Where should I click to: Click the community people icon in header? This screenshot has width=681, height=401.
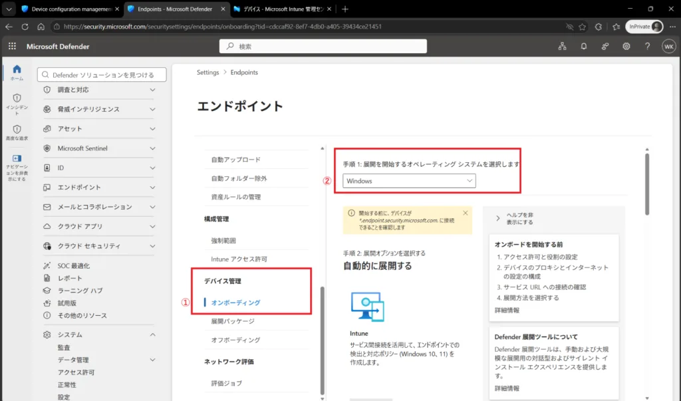click(605, 46)
